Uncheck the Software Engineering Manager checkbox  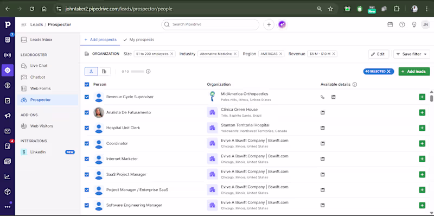(x=87, y=205)
